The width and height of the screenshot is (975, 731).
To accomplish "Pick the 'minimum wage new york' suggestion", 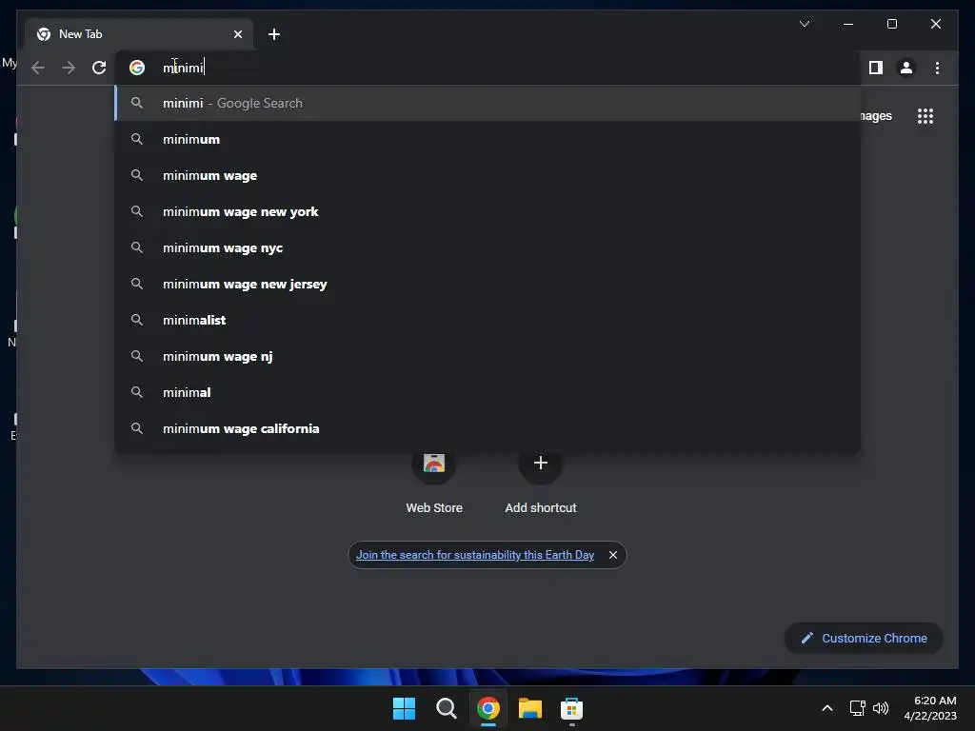I will 488,211.
